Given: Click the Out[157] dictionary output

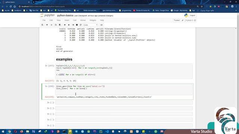Looking at the screenshot, I should click(x=66, y=81).
